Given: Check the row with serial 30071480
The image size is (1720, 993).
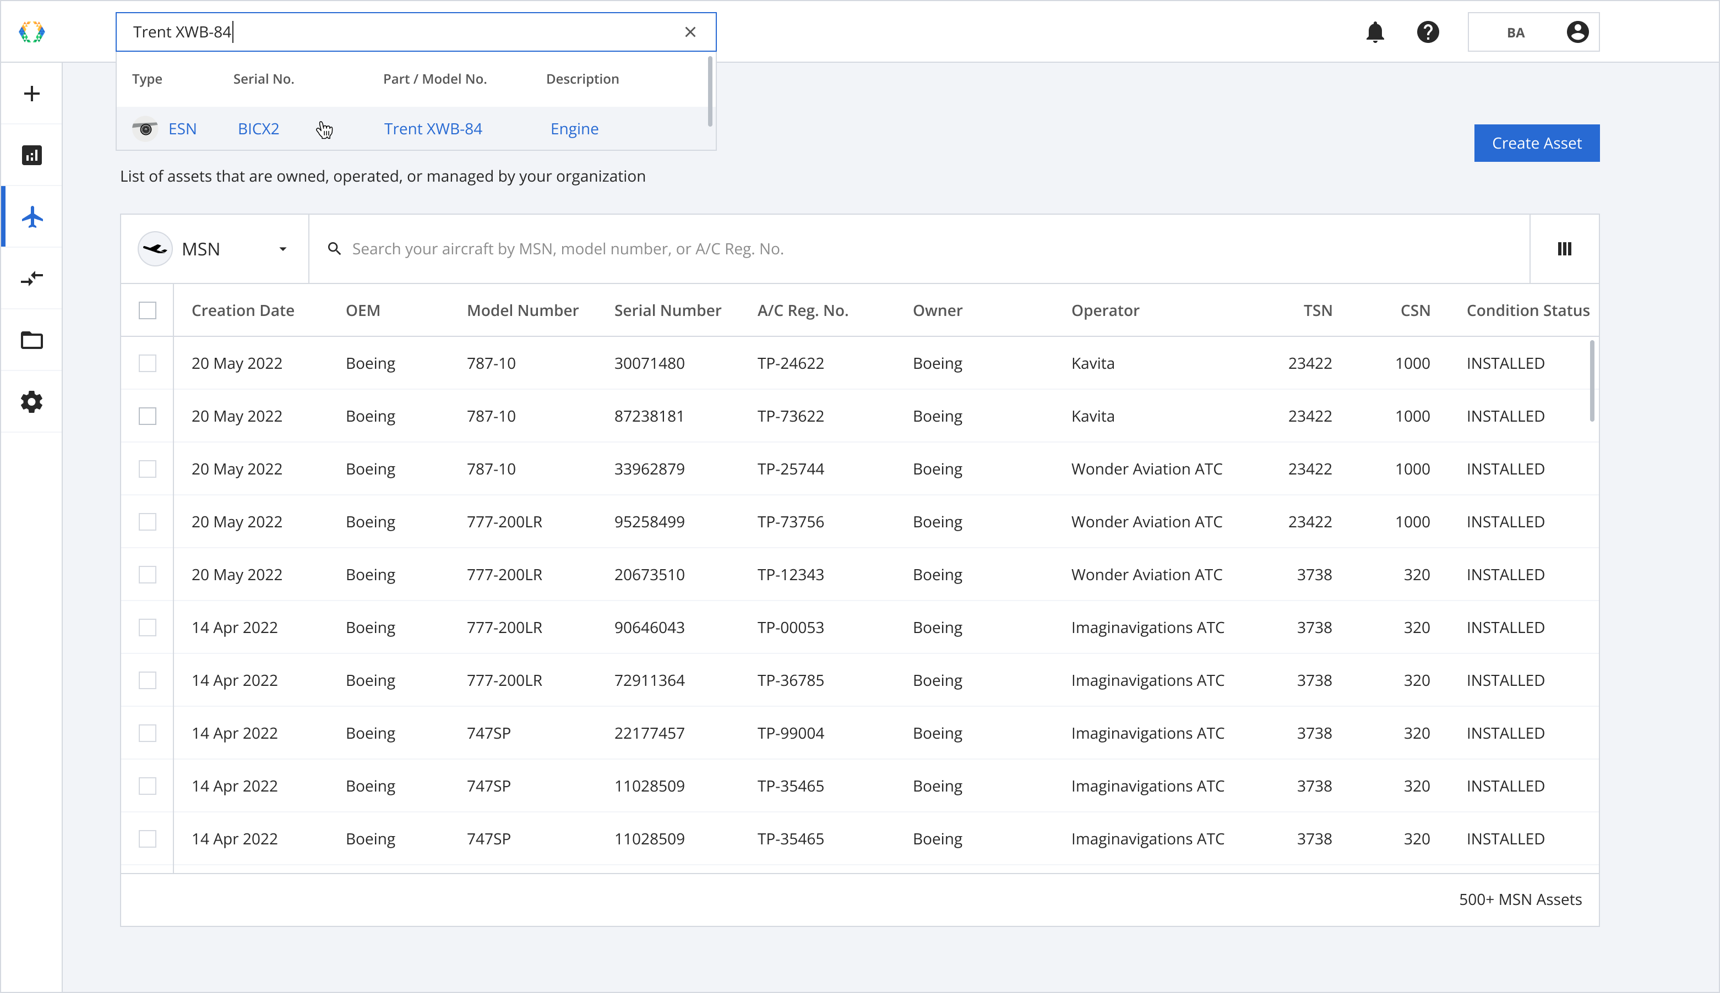Looking at the screenshot, I should pos(148,363).
